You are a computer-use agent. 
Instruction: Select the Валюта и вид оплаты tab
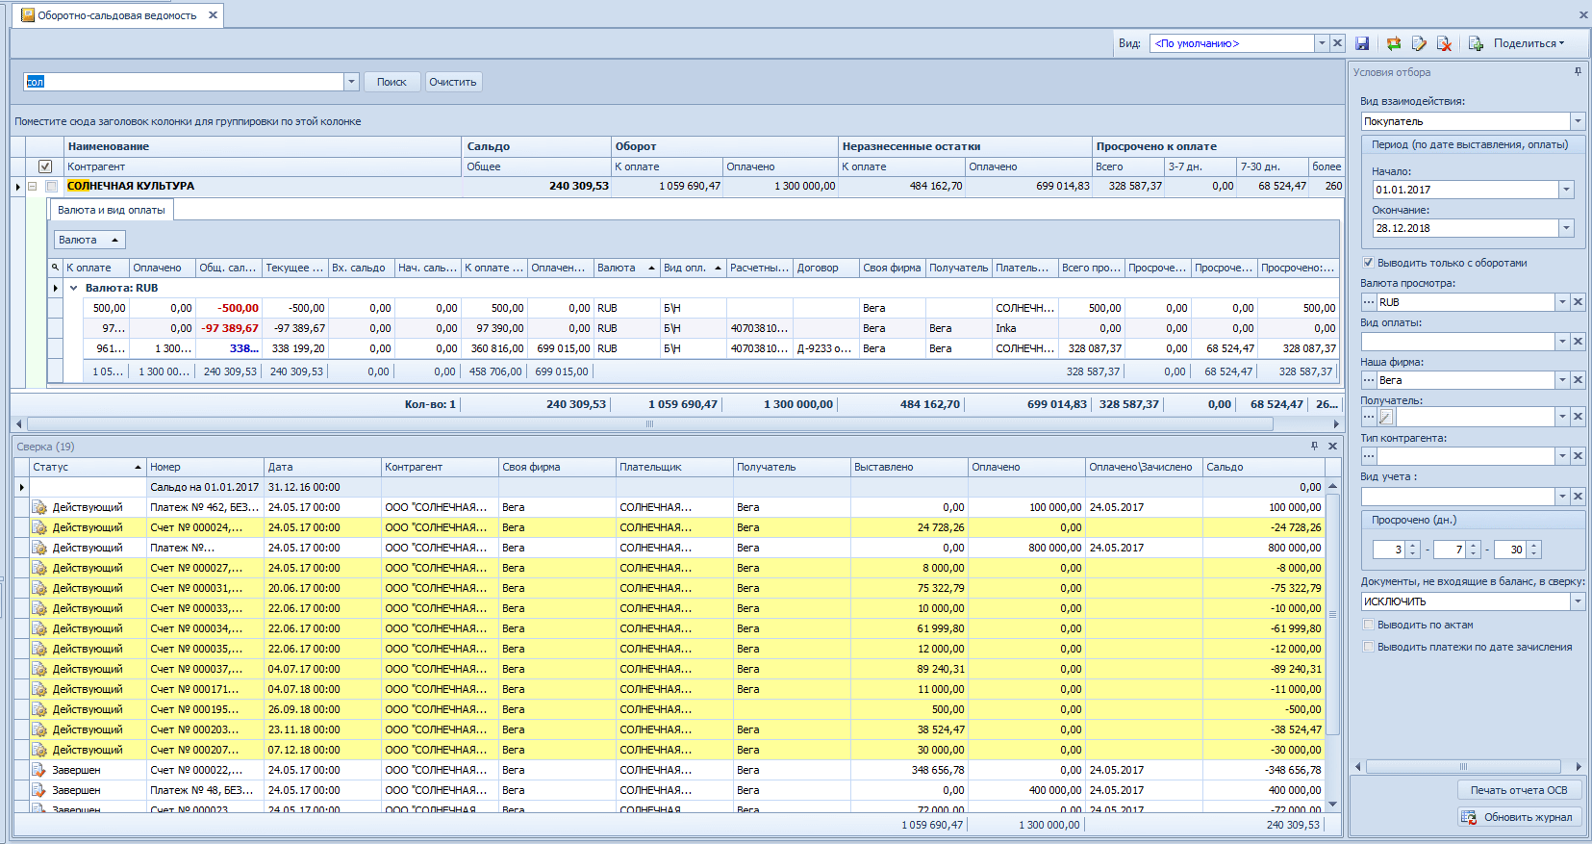pos(112,210)
